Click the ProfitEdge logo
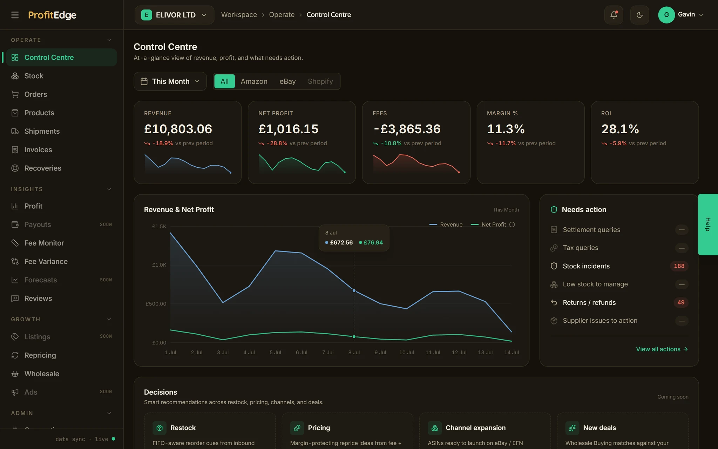 coord(52,15)
